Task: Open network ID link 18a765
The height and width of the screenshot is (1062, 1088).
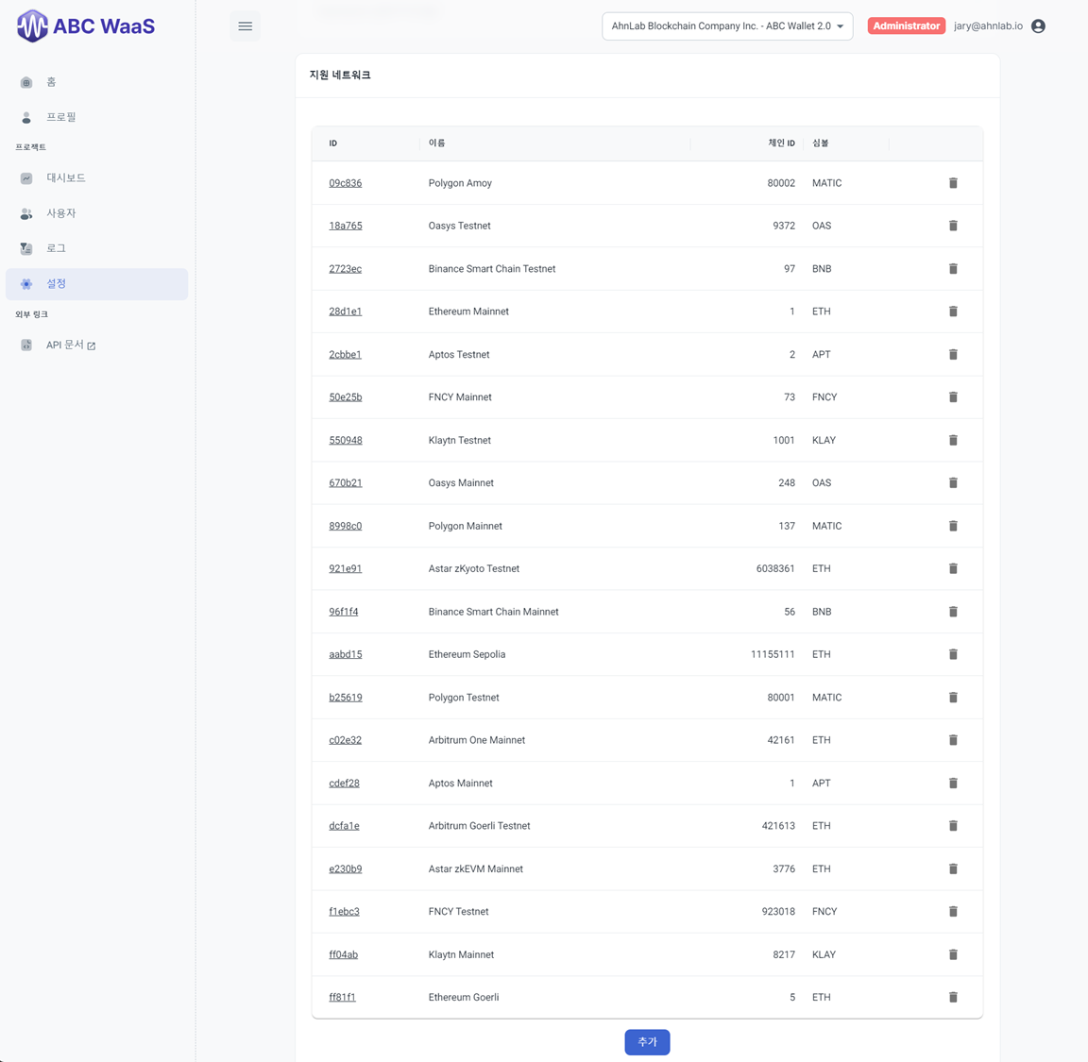Action: pos(345,226)
